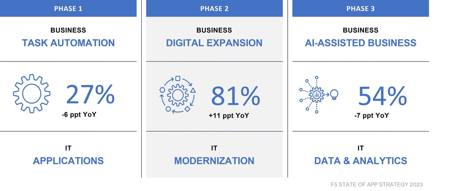Click the large gear icon

tap(32, 94)
